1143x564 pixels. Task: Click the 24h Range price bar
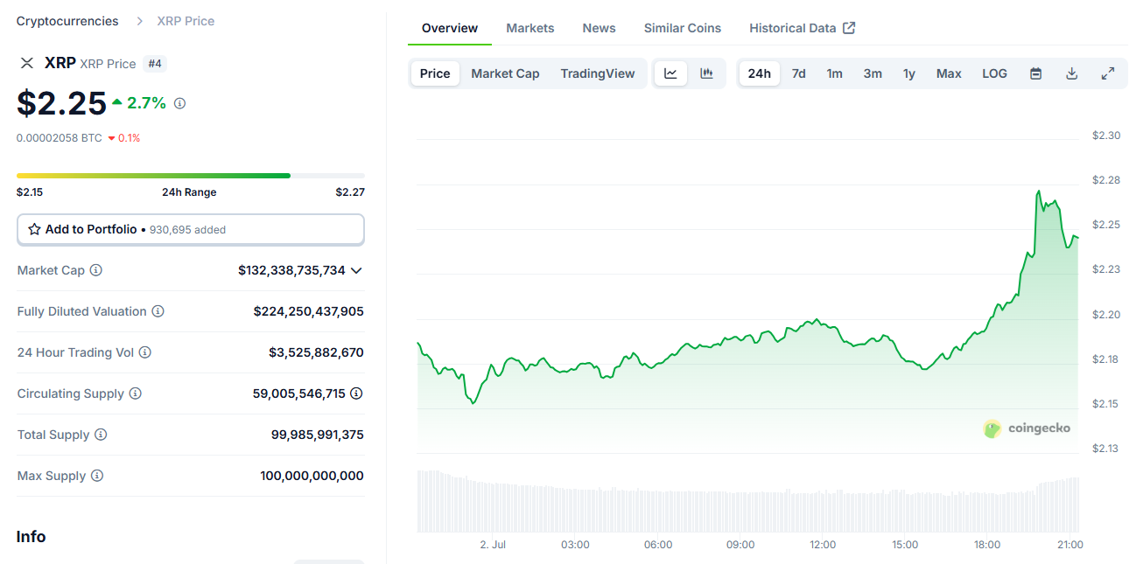[x=189, y=175]
